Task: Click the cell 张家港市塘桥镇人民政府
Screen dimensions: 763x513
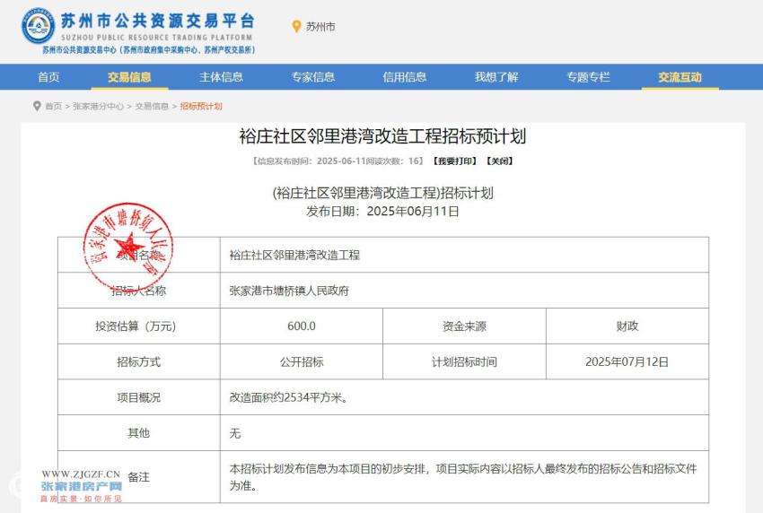Action: click(464, 291)
